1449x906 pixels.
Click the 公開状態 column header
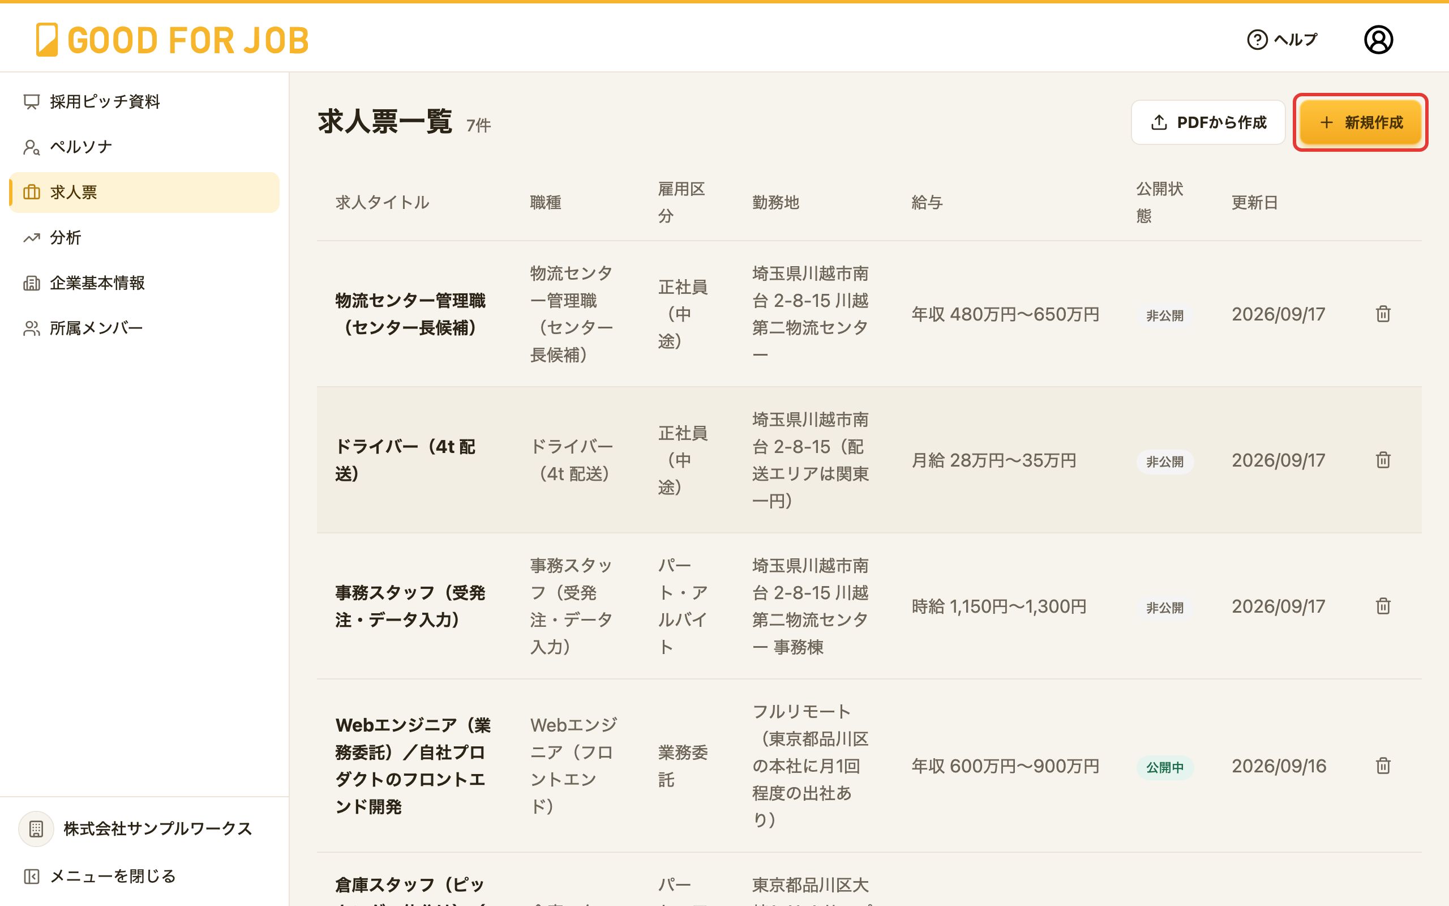[1159, 203]
